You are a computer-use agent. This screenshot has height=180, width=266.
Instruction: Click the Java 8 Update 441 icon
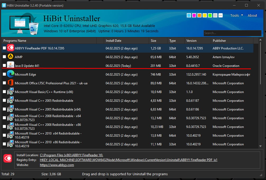(11, 65)
